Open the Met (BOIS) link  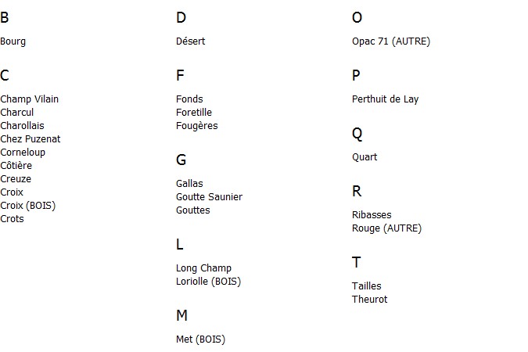[x=201, y=339]
